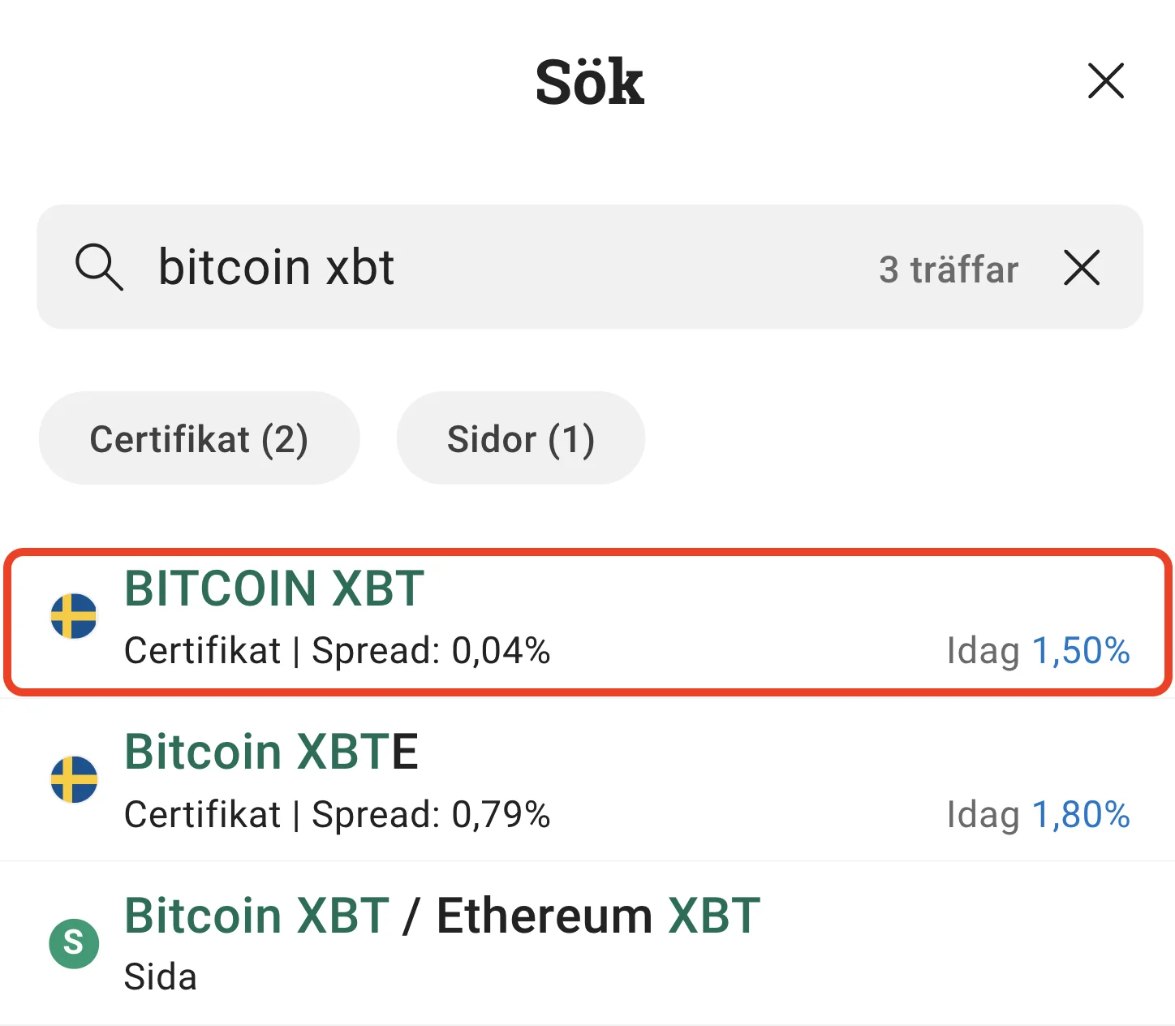Click the Sök heading title
This screenshot has height=1026, width=1175.
click(589, 82)
